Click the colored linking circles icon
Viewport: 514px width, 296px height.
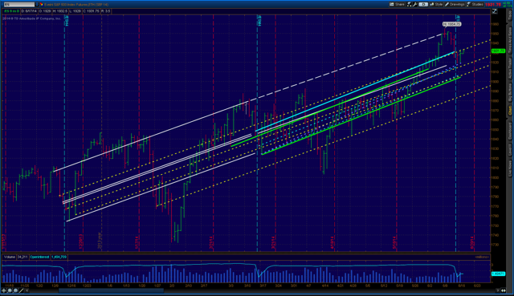point(41,4)
